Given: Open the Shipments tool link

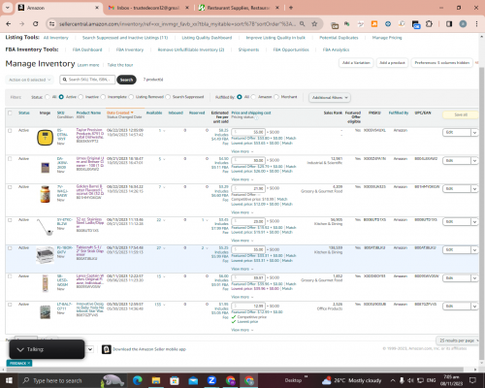Looking at the screenshot, I should click(248, 49).
